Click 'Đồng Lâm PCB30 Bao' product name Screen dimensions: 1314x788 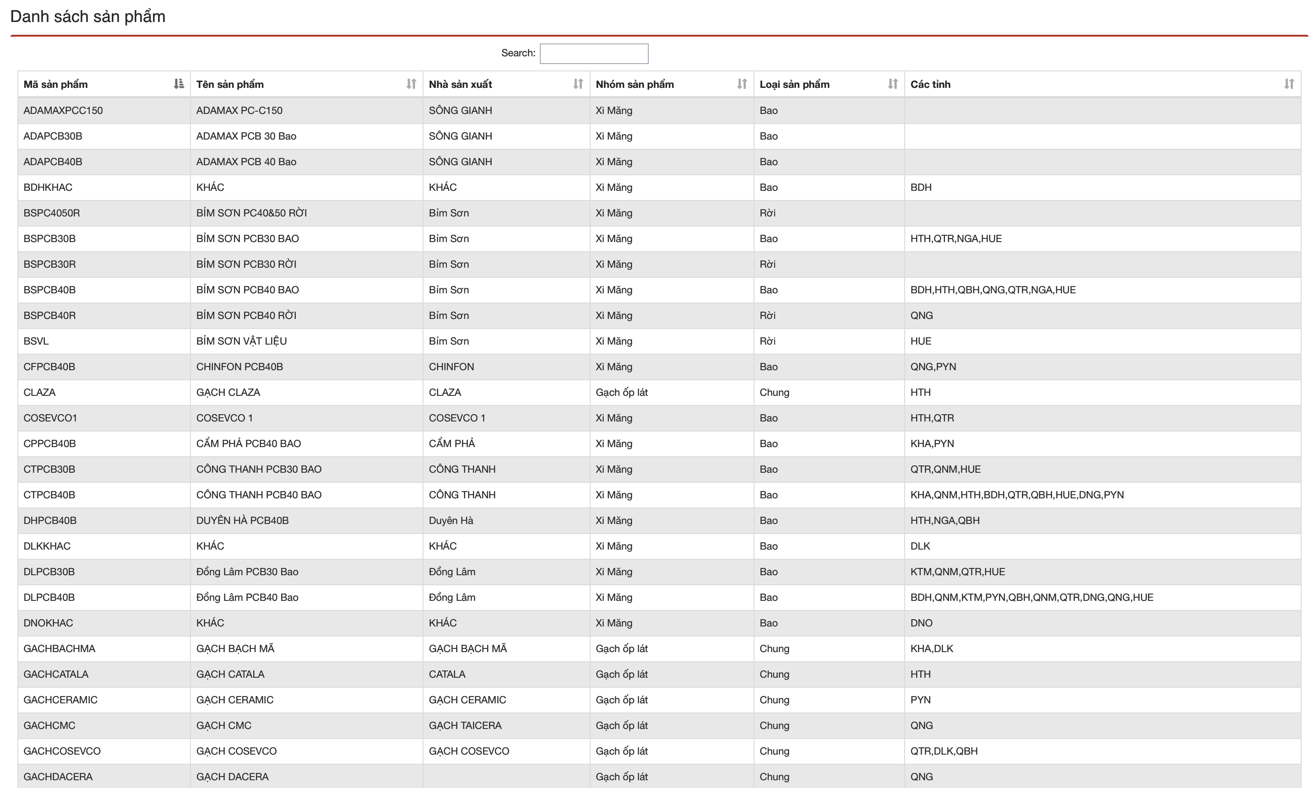click(x=247, y=572)
